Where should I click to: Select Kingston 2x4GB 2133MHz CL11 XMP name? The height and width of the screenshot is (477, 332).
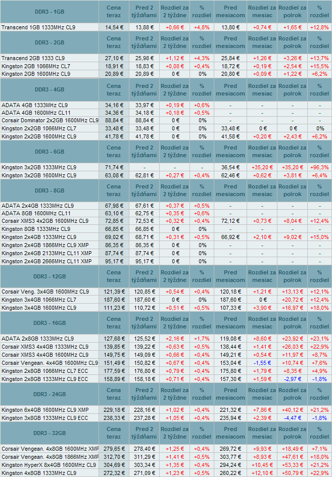tap(46, 254)
